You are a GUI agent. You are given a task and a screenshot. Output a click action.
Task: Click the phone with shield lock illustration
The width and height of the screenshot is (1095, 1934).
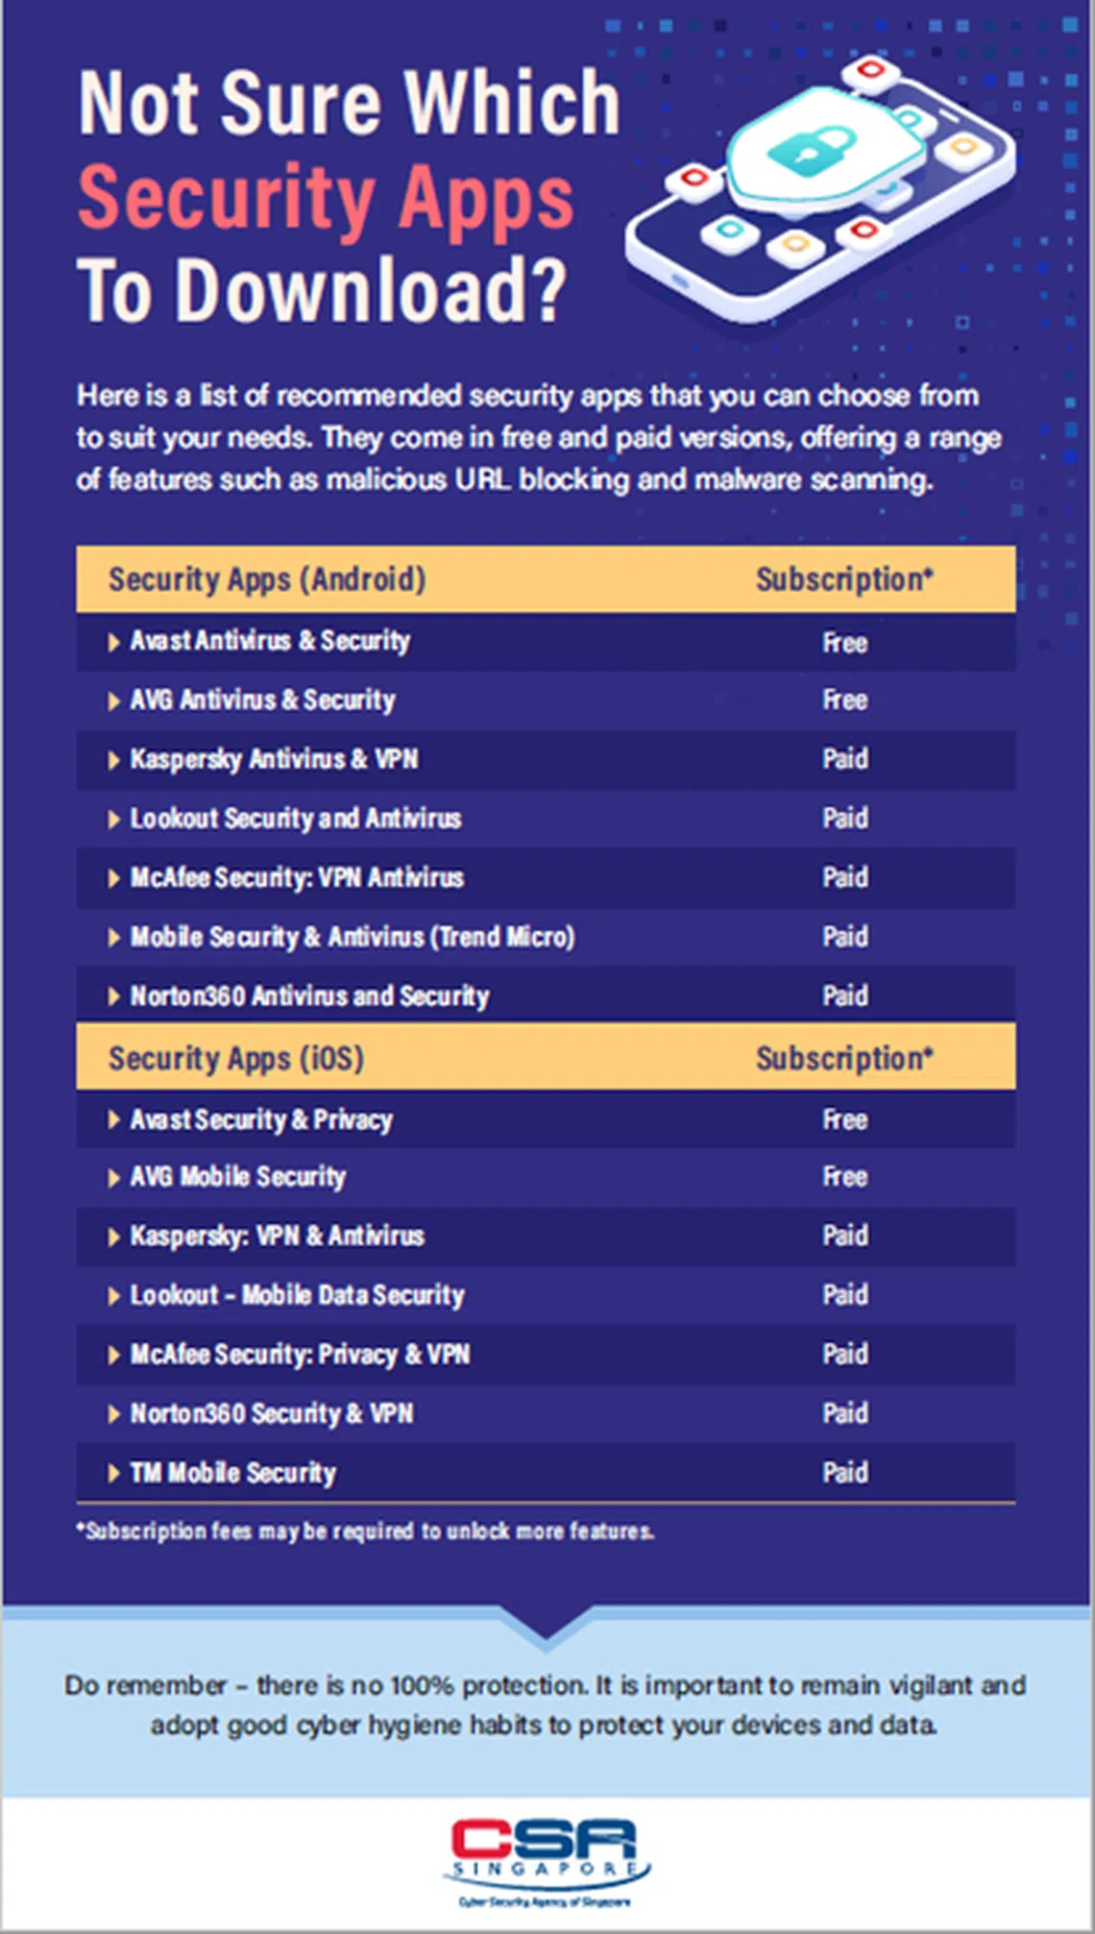(x=821, y=187)
